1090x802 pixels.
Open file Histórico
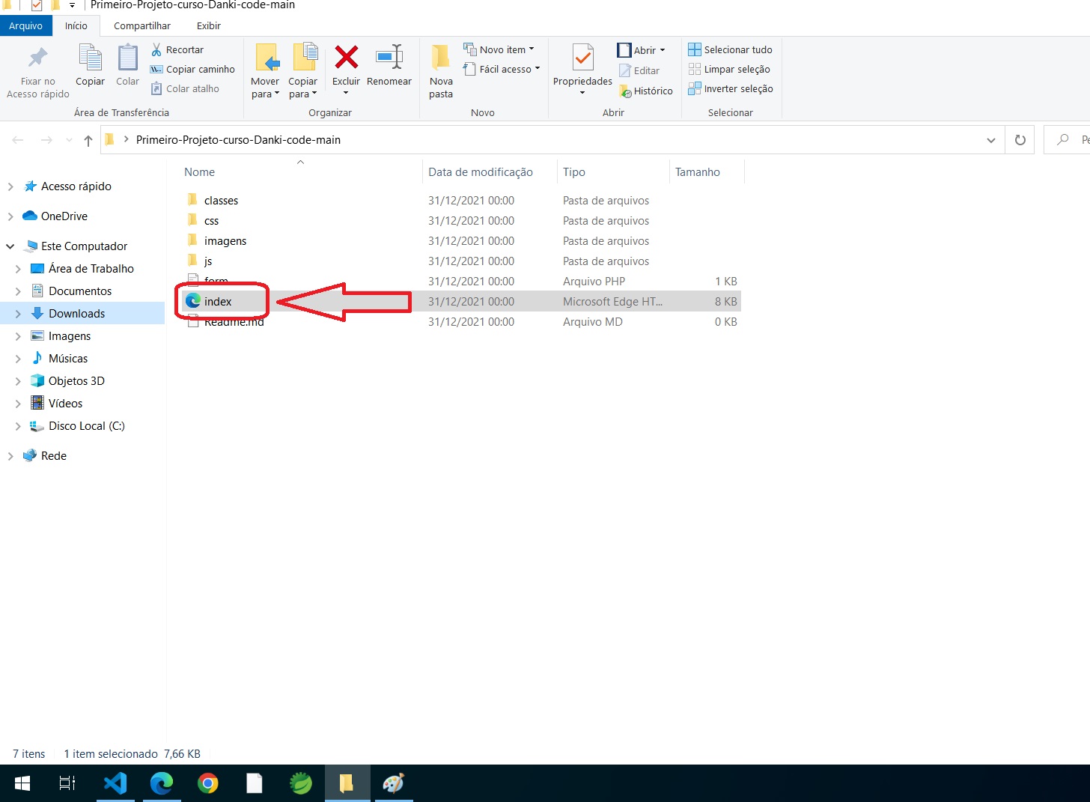pos(646,91)
